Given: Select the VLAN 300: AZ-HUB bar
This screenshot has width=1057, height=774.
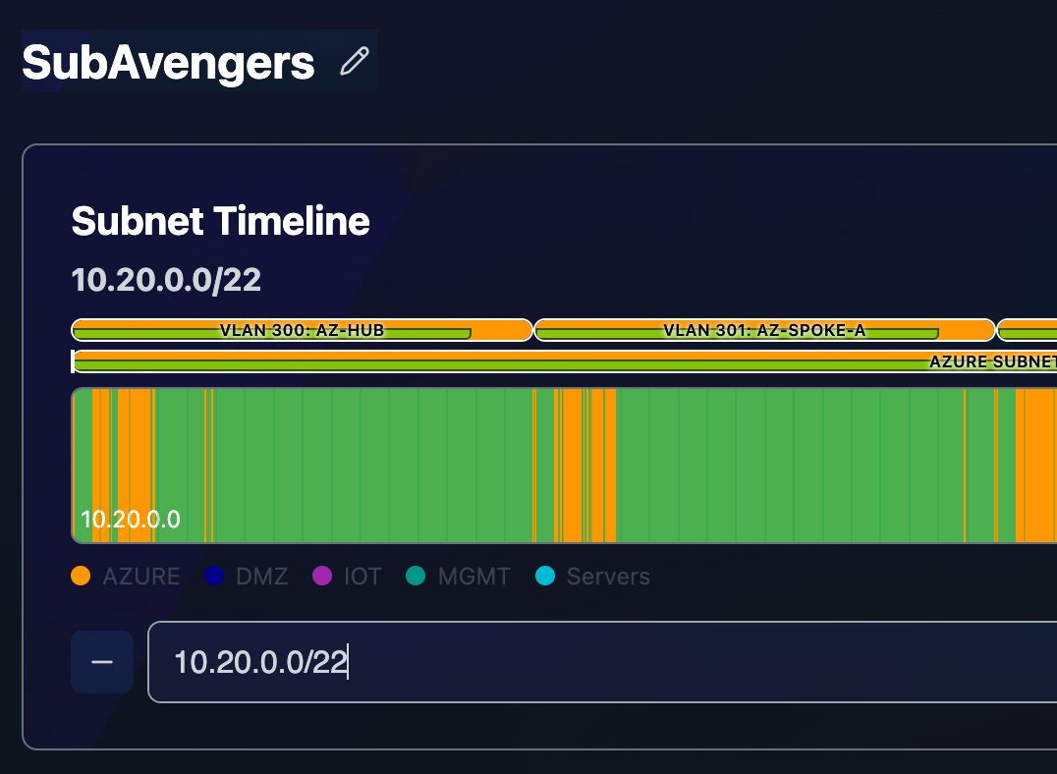Looking at the screenshot, I should pos(302,330).
